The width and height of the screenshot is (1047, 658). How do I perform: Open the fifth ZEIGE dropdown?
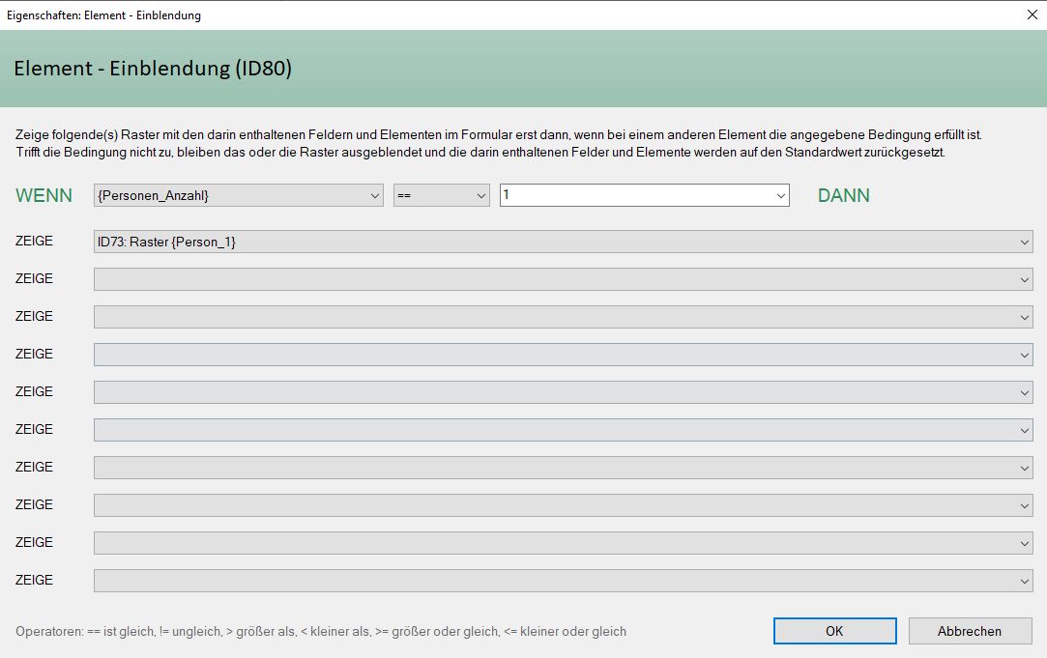(563, 392)
